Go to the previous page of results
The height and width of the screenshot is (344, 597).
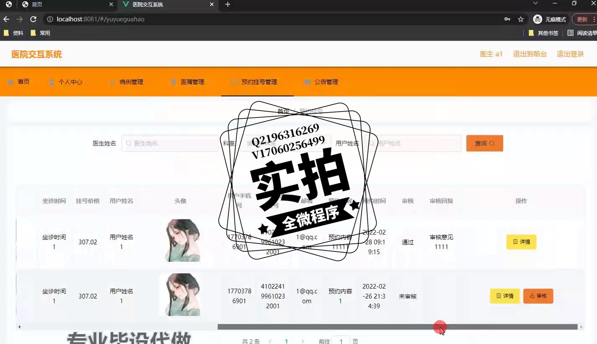tap(270, 341)
